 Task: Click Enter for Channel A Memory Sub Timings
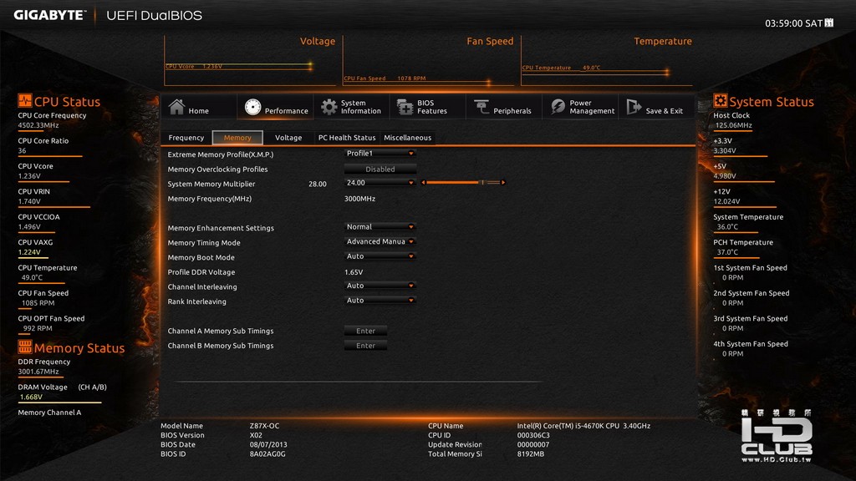365,331
